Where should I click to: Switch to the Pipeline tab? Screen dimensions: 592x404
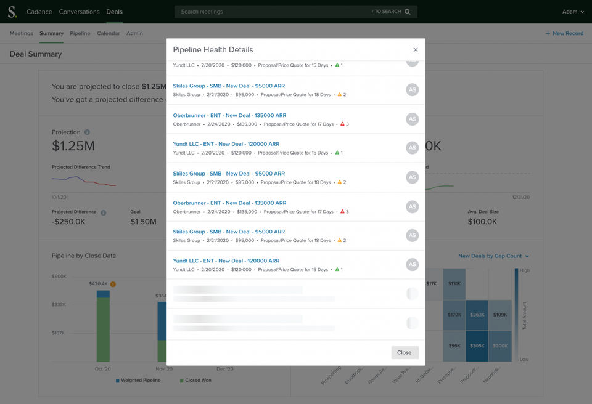[x=80, y=33]
